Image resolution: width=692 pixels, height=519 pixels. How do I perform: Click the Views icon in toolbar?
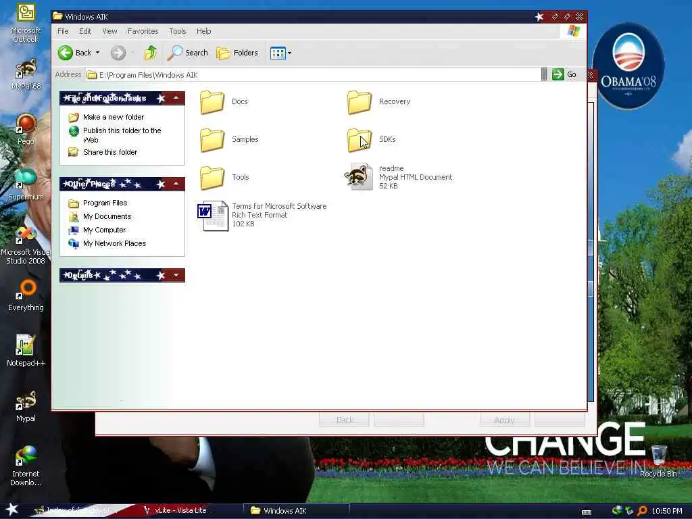(278, 53)
